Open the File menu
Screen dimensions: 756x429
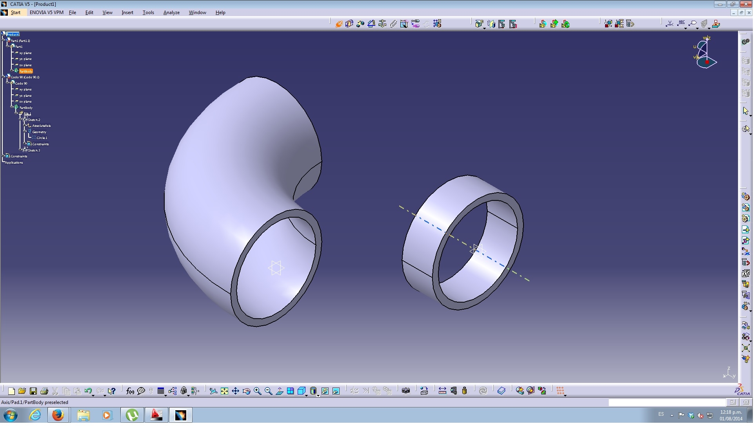click(73, 13)
